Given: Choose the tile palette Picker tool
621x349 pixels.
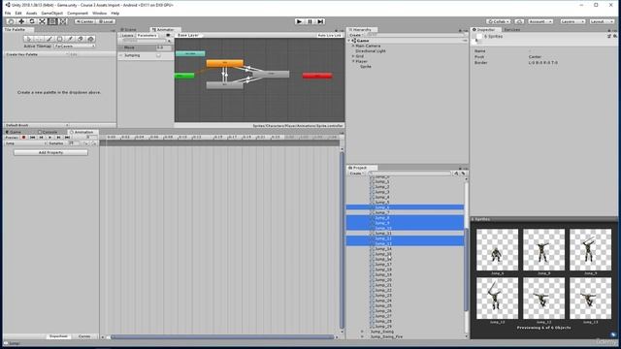Looking at the screenshot, I should click(70, 39).
